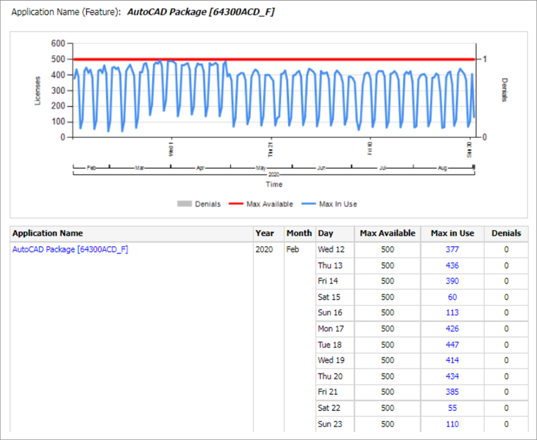Click the Denials legend label
This screenshot has width=537, height=440.
click(x=207, y=204)
